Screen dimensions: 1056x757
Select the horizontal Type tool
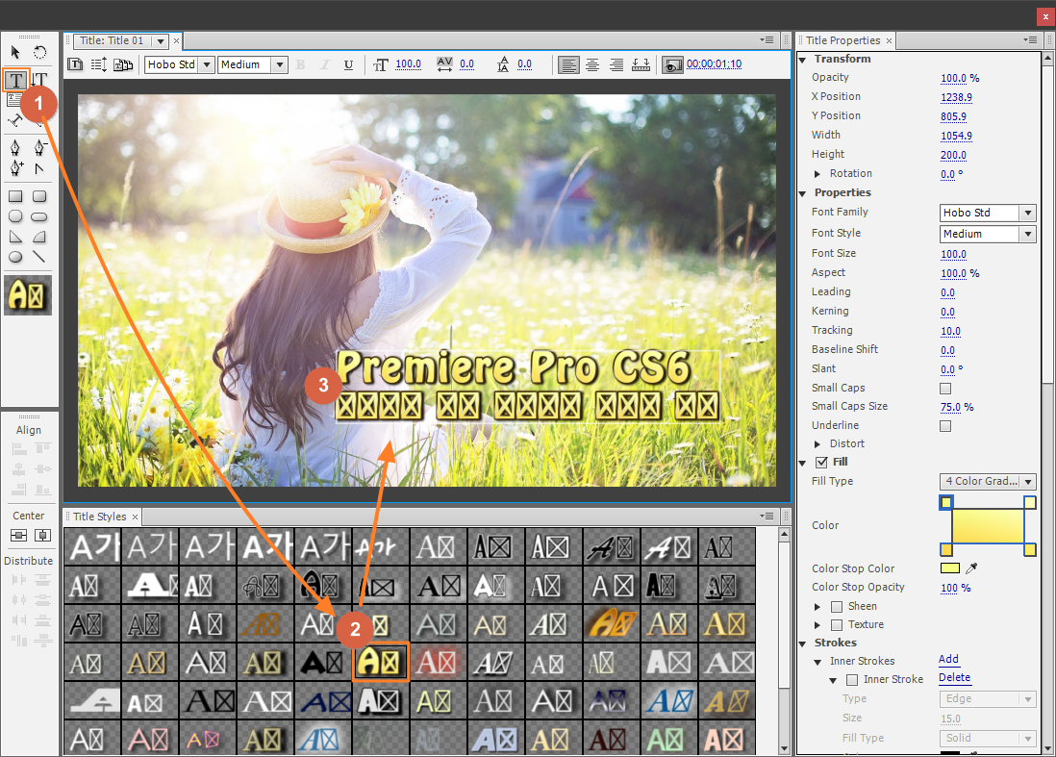coord(16,80)
